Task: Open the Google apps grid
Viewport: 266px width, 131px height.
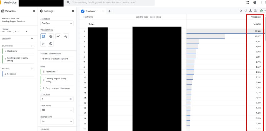Action: click(248, 2)
